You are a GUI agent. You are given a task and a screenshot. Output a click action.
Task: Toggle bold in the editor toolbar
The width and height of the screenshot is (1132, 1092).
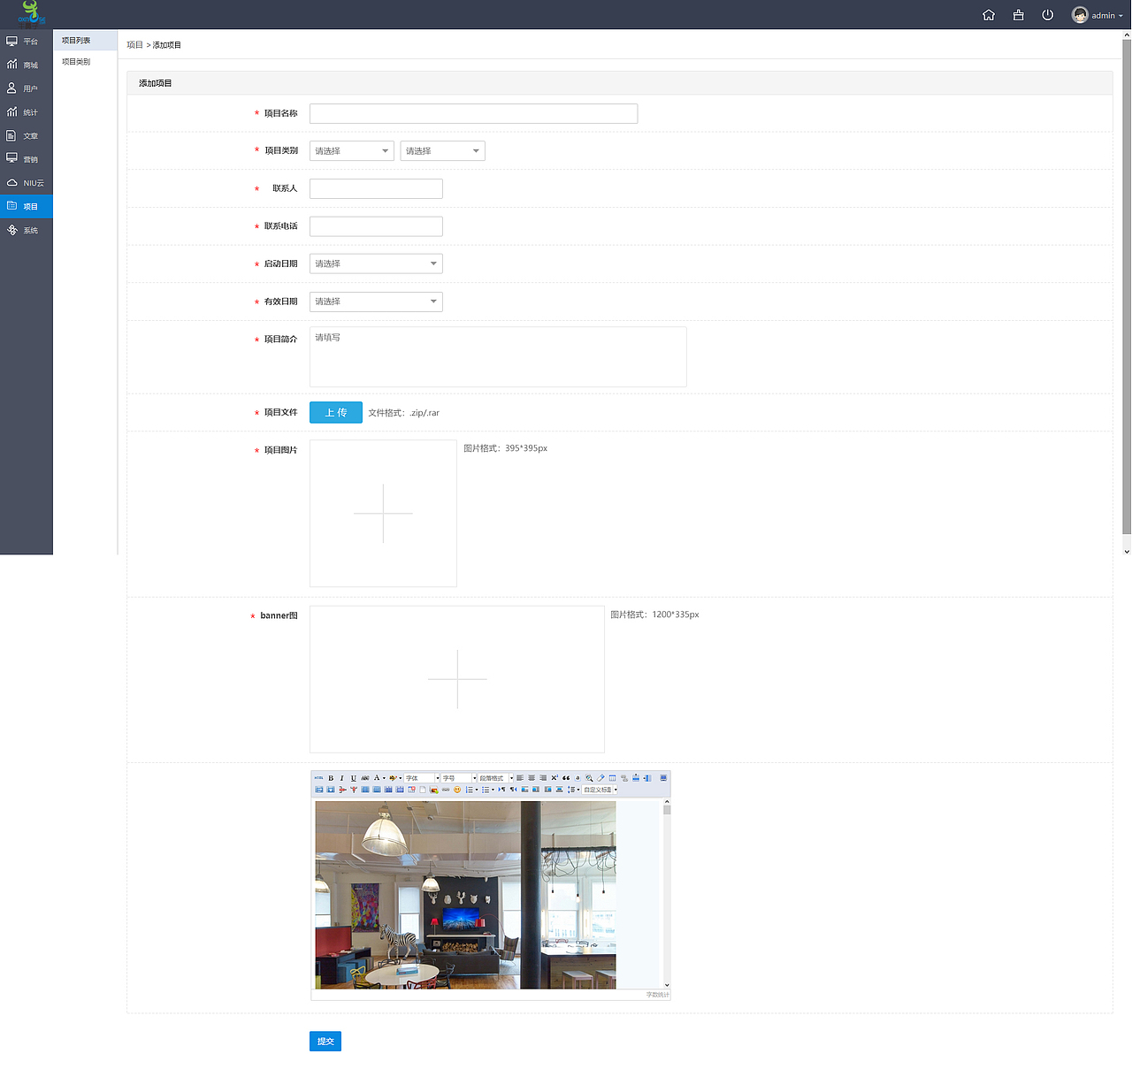pyautogui.click(x=331, y=778)
